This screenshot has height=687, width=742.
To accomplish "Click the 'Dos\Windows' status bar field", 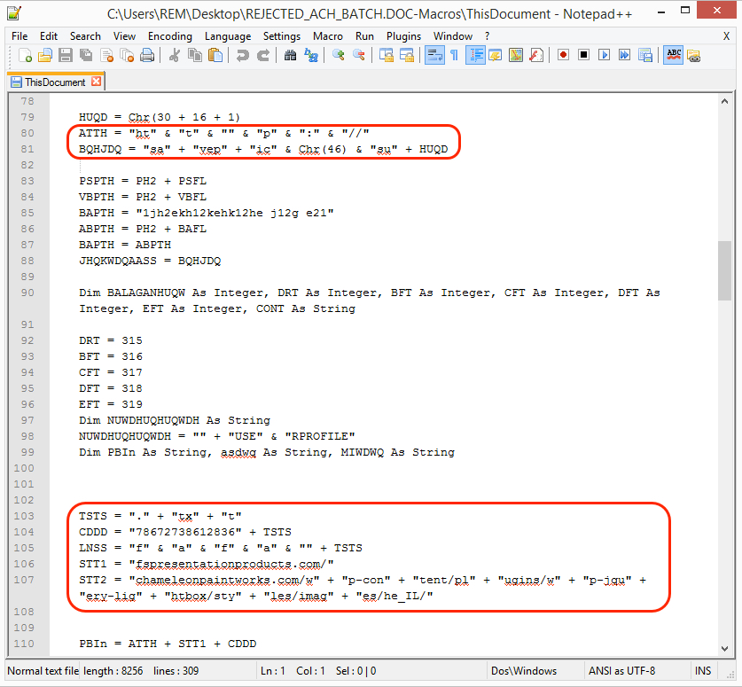I will coord(524,671).
